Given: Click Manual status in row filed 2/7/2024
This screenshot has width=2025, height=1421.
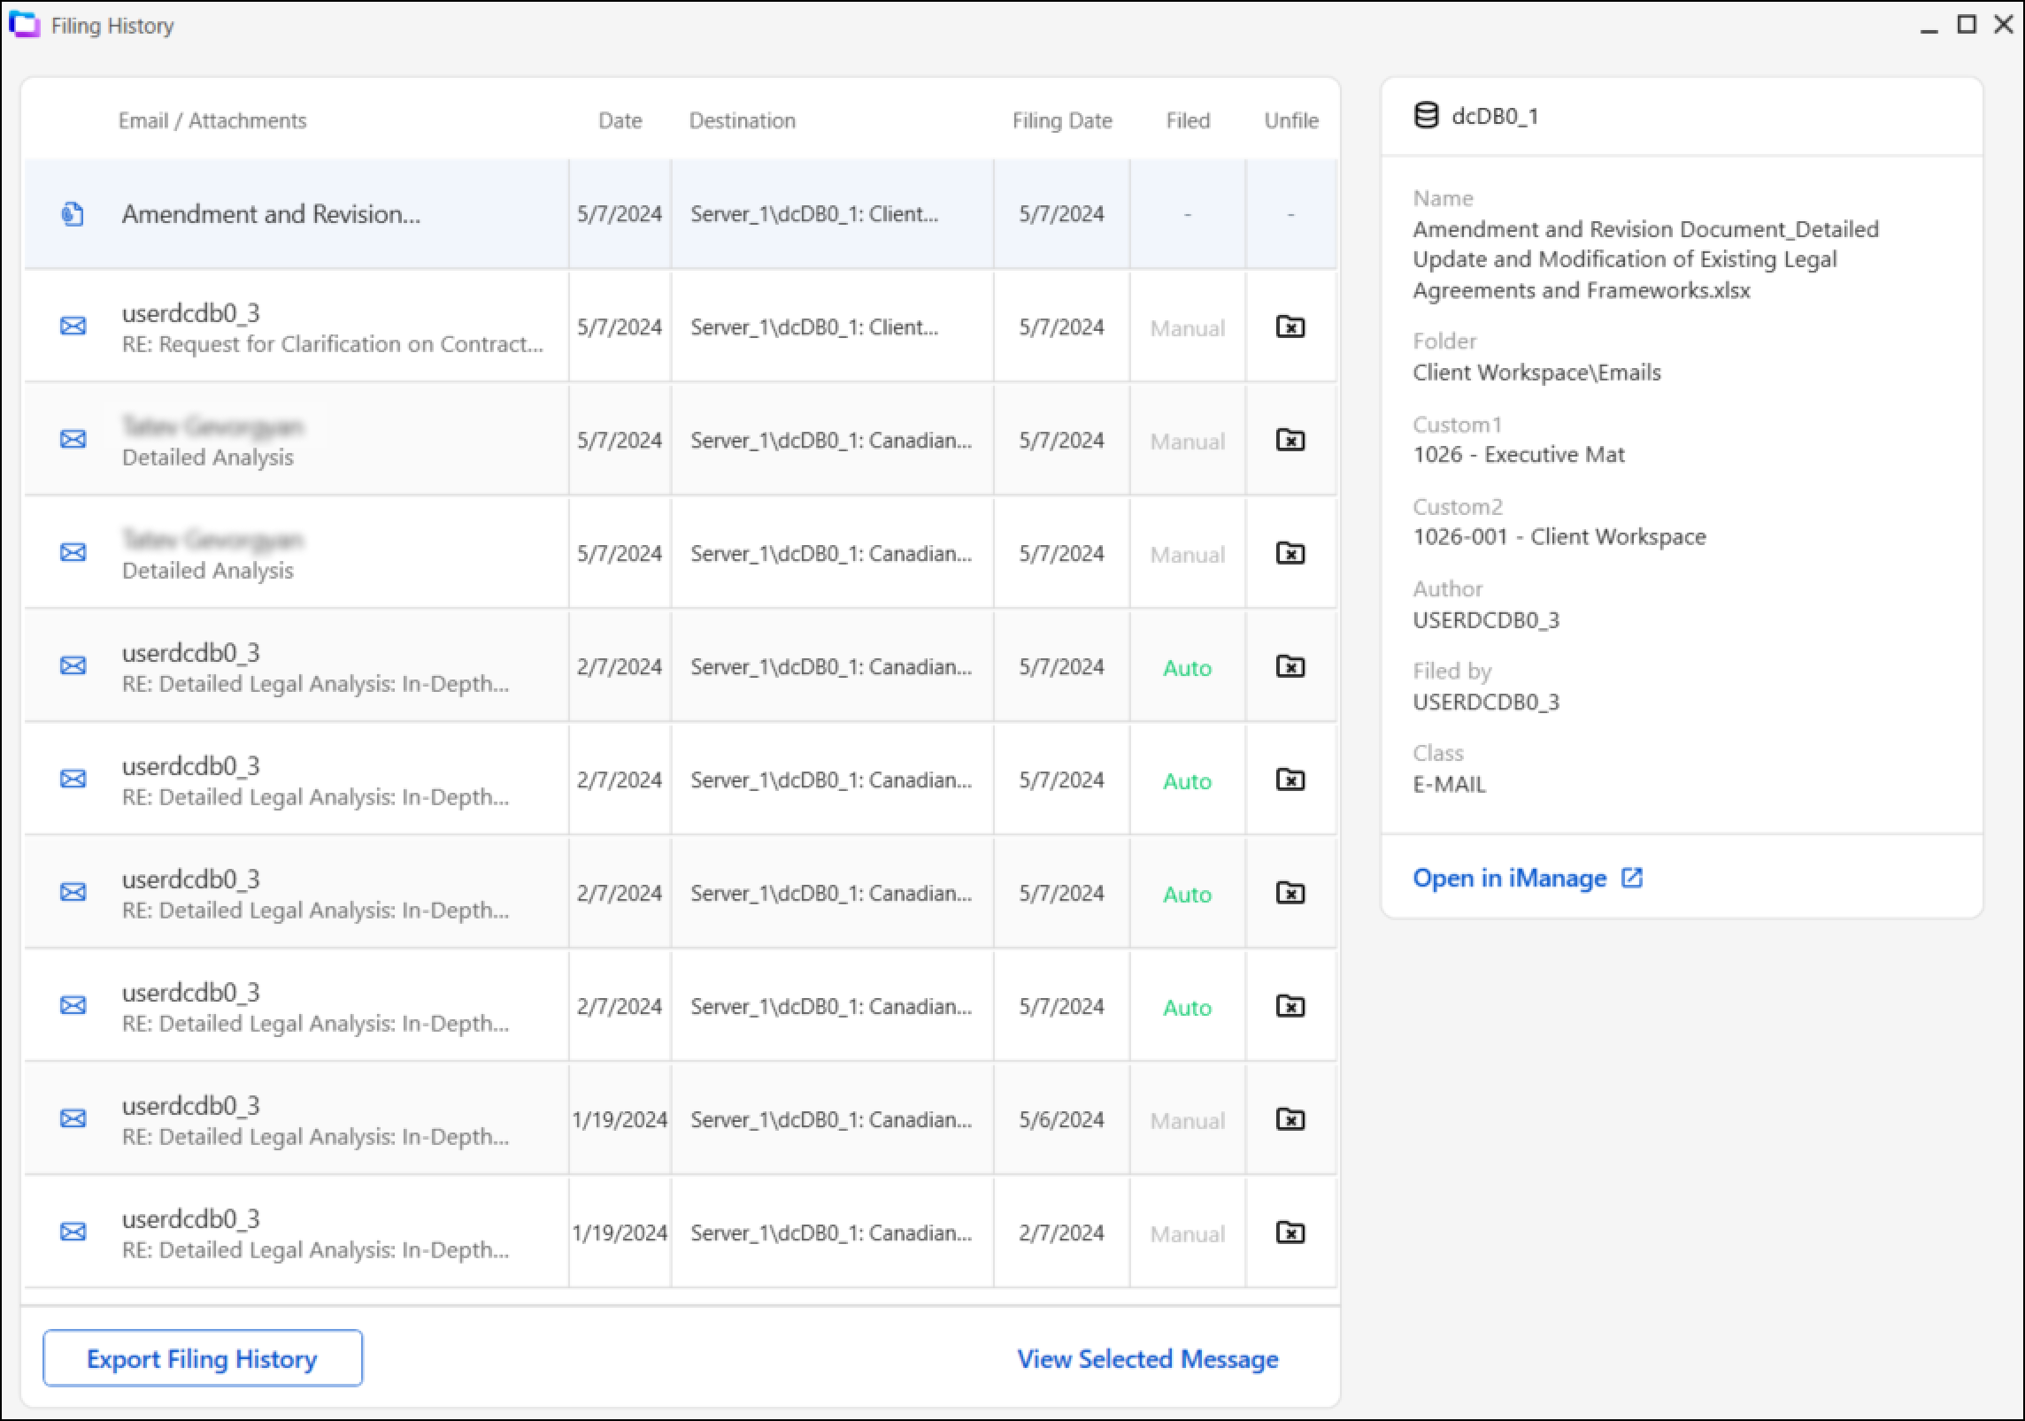Looking at the screenshot, I should pos(1188,1234).
